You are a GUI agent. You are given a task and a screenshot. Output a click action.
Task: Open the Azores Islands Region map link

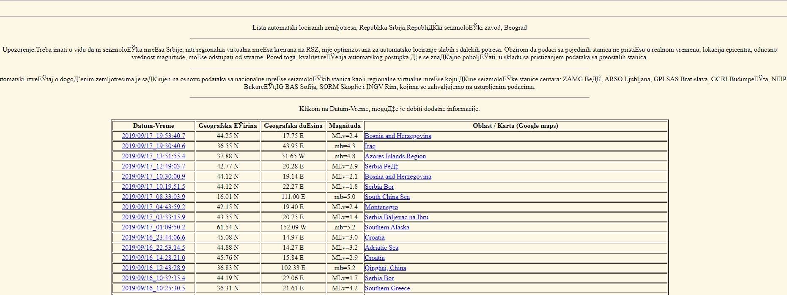click(x=395, y=156)
